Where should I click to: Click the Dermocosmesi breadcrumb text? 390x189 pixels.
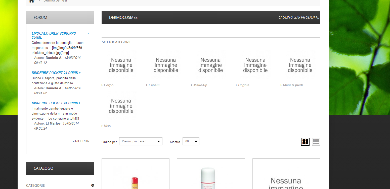[55, 1]
